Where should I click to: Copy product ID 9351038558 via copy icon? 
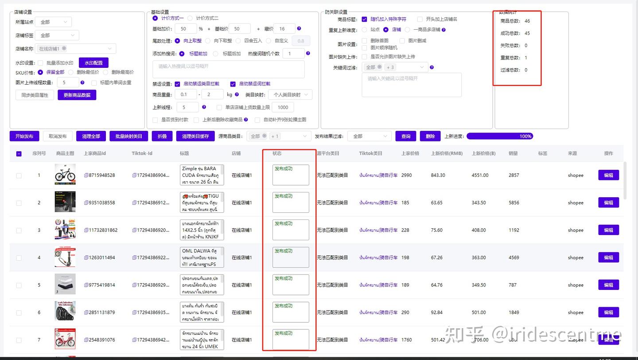(86, 202)
